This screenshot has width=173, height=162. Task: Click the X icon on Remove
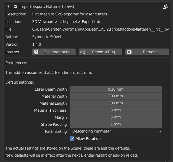tap(129, 52)
